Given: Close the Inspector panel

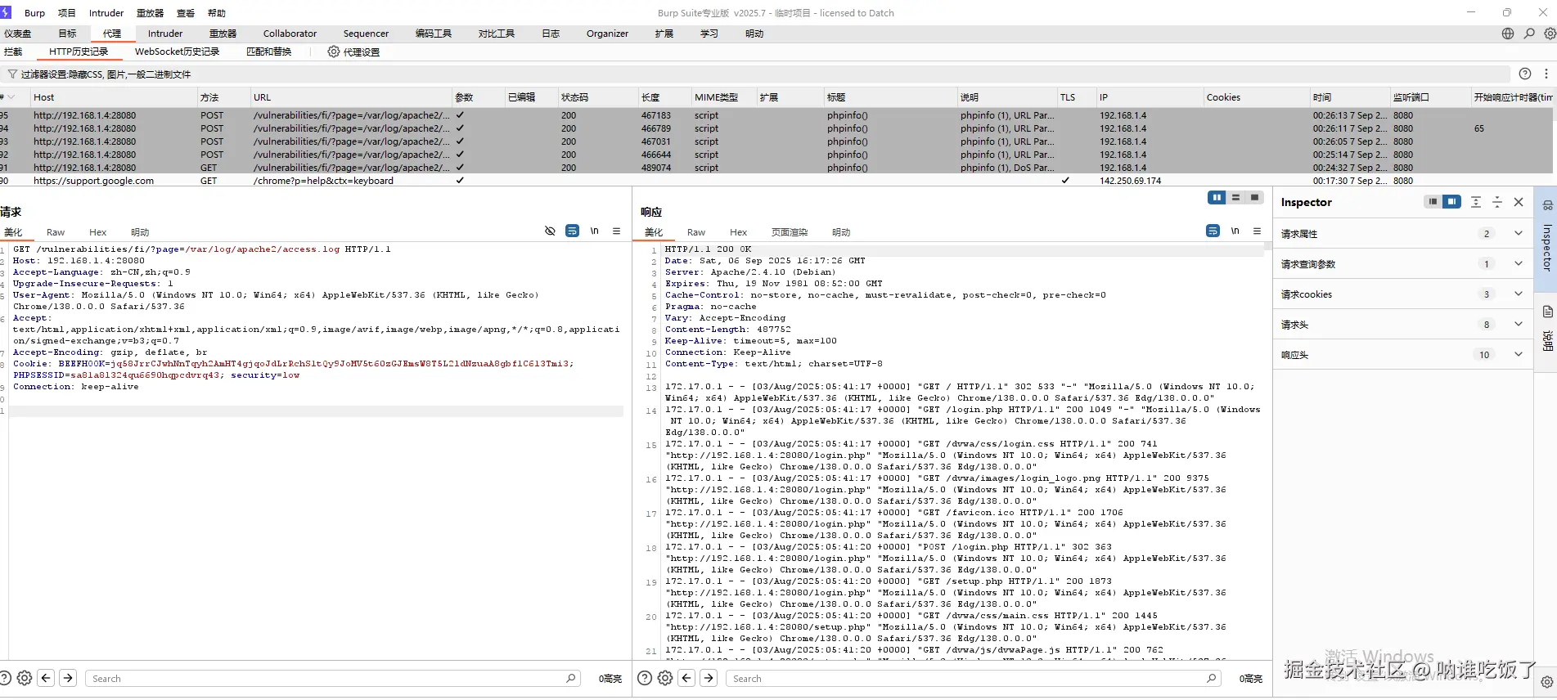Looking at the screenshot, I should tap(1519, 202).
